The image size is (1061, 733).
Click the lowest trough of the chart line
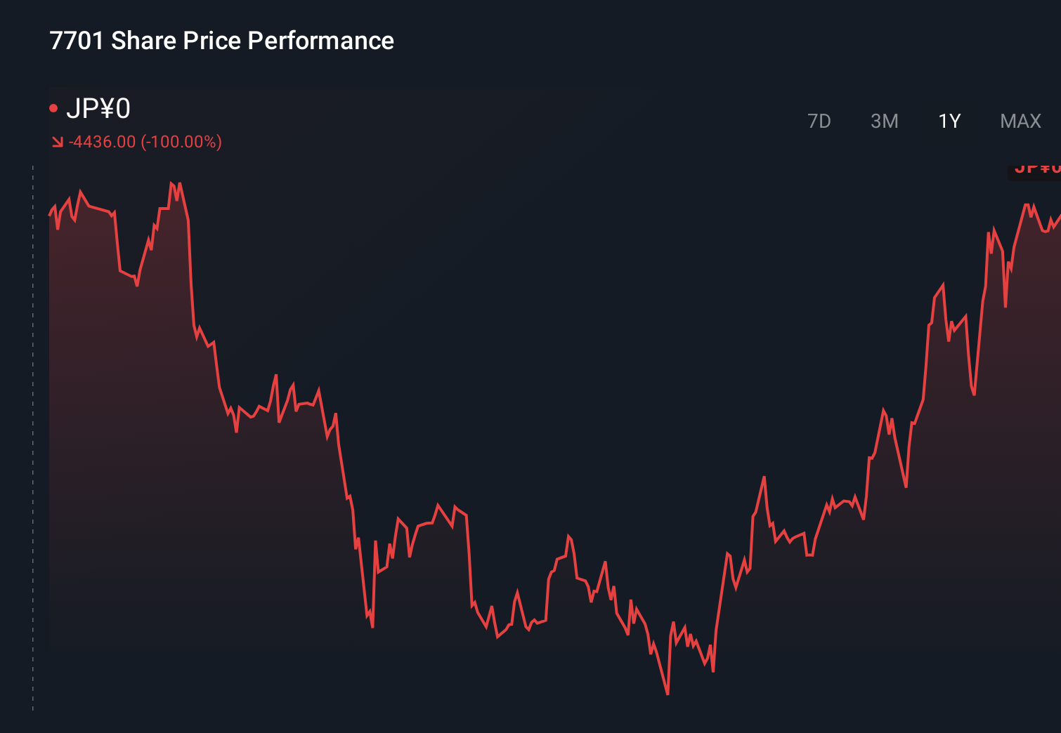pyautogui.click(x=666, y=694)
